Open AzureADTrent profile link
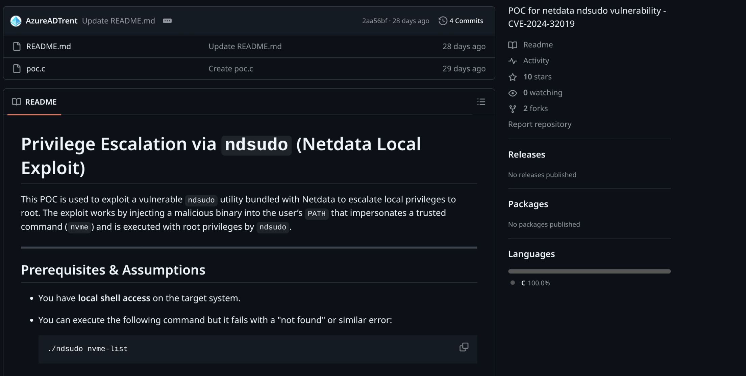 [x=51, y=21]
